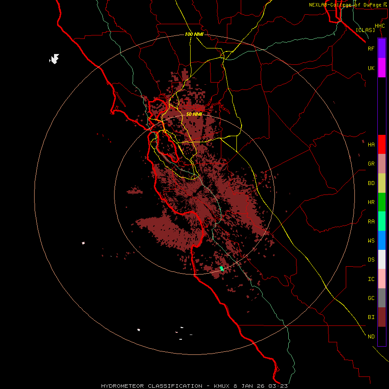Viewport: 389px width, 389px height.
Task: Click the WS blue legend swatch
Action: [x=382, y=240]
